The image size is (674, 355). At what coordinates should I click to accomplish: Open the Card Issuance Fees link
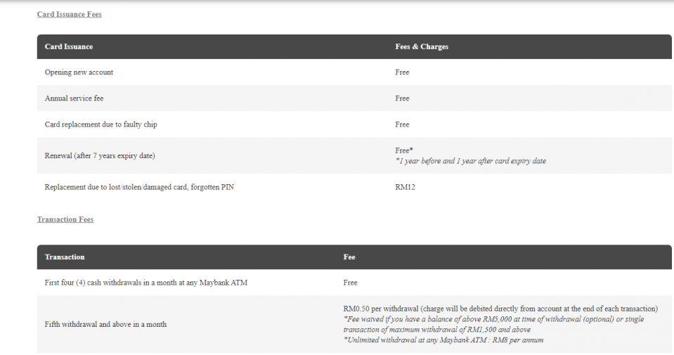tap(69, 14)
